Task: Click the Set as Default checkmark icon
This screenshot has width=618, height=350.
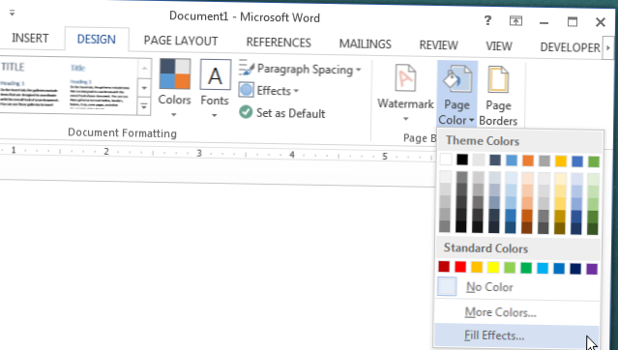Action: (246, 112)
